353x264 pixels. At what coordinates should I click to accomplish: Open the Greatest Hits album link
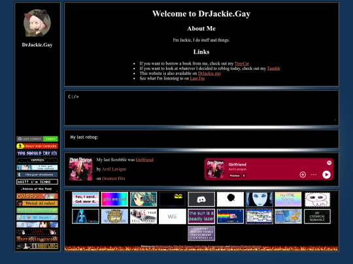[113, 179]
